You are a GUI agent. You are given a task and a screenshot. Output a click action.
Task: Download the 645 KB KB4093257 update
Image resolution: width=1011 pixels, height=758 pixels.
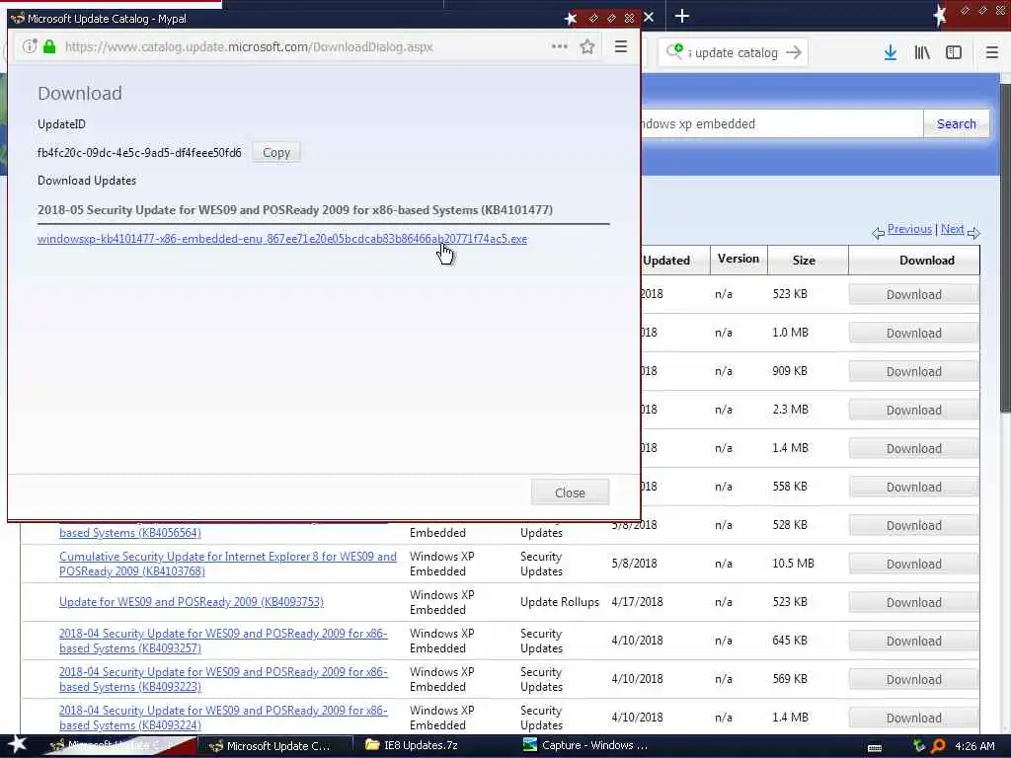(x=913, y=642)
